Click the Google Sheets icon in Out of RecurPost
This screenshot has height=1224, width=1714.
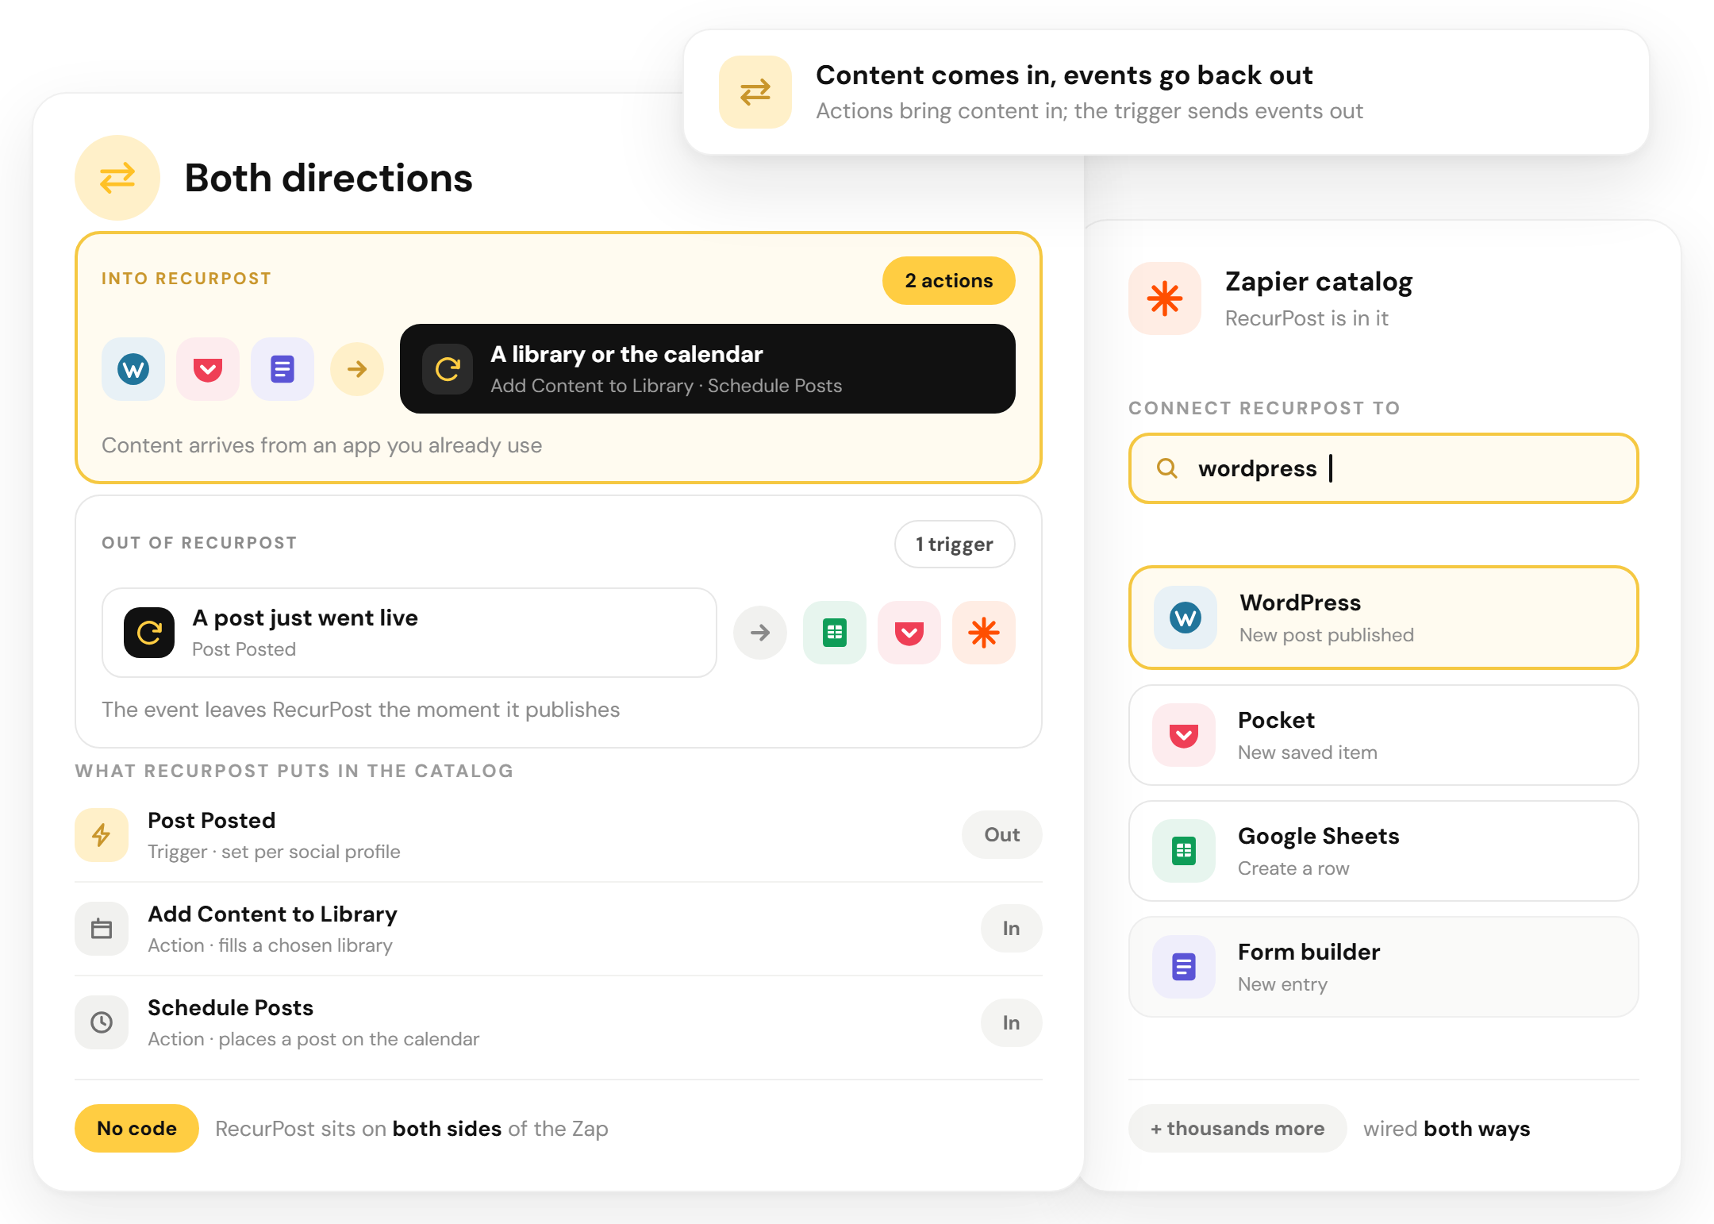click(x=835, y=633)
